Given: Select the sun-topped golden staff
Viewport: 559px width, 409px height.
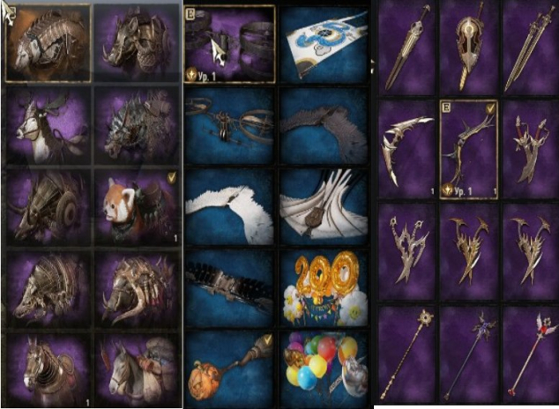Looking at the screenshot, I should pos(406,354).
